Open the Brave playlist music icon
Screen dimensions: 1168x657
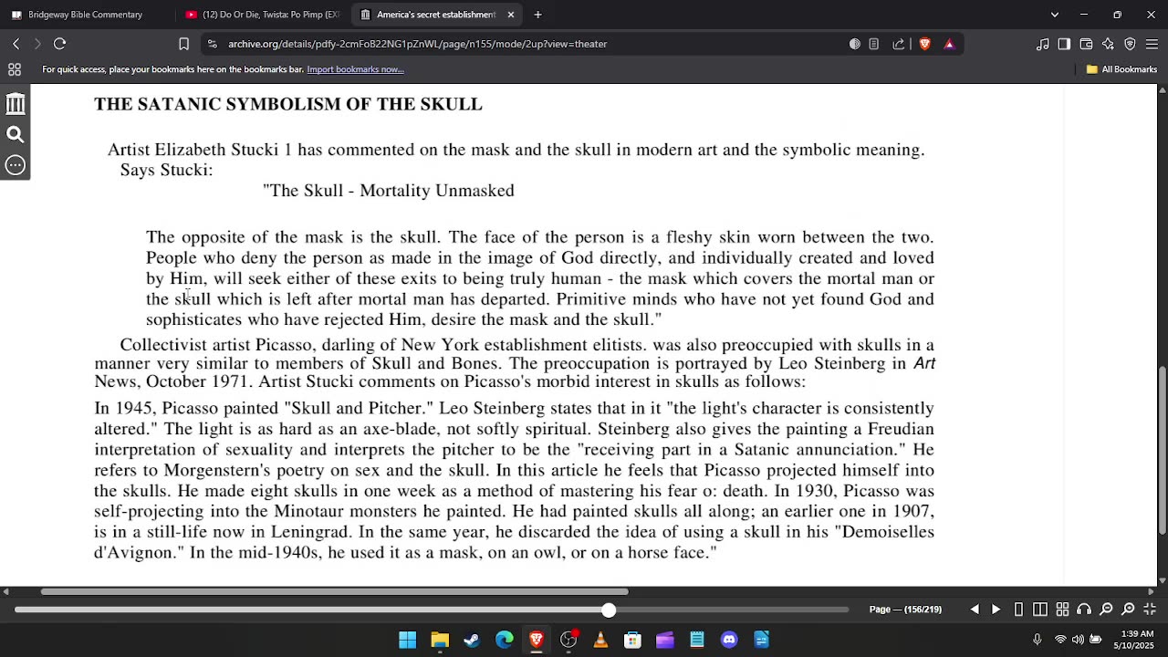pyautogui.click(x=1042, y=44)
